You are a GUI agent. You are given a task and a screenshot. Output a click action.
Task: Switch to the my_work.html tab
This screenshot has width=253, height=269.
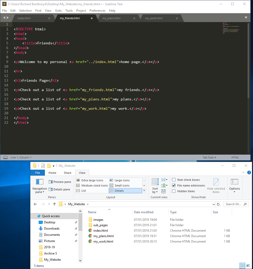(x=154, y=18)
